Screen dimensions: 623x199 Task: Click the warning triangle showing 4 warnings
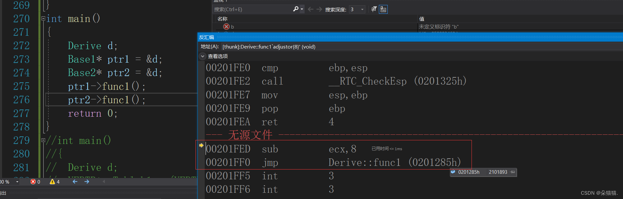point(52,182)
